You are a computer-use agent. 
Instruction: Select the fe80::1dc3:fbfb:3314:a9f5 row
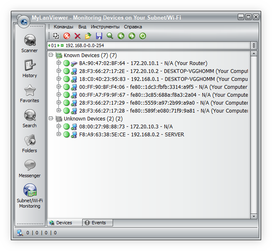(164, 87)
